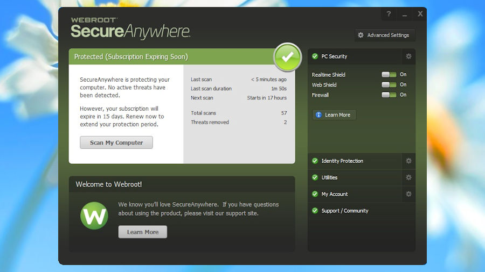Expand the My Account section

click(355, 194)
